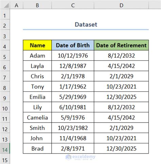Viewport: 161px width, 164px height.
Task: Select the cell with Tony
Action: 37,87
